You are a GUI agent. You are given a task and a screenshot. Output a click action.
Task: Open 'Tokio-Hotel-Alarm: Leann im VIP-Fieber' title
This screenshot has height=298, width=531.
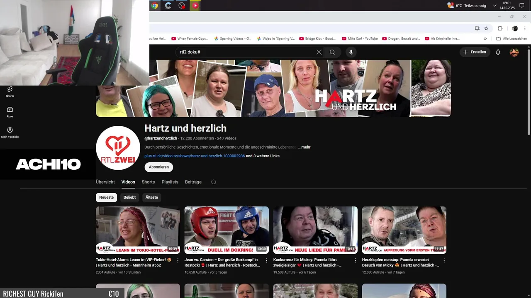tap(134, 262)
